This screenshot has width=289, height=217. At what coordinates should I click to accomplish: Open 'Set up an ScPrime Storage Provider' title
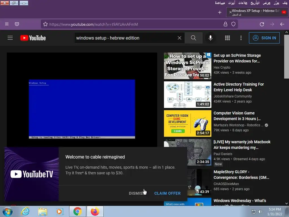point(237,58)
